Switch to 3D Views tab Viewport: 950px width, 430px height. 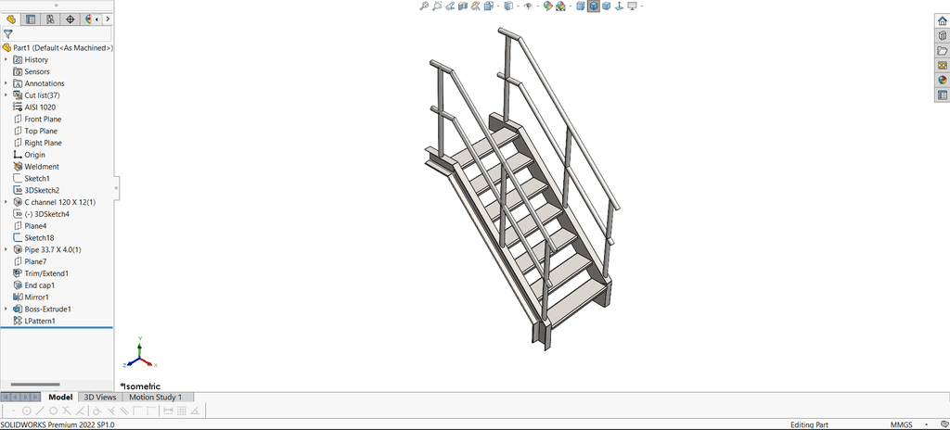(100, 398)
